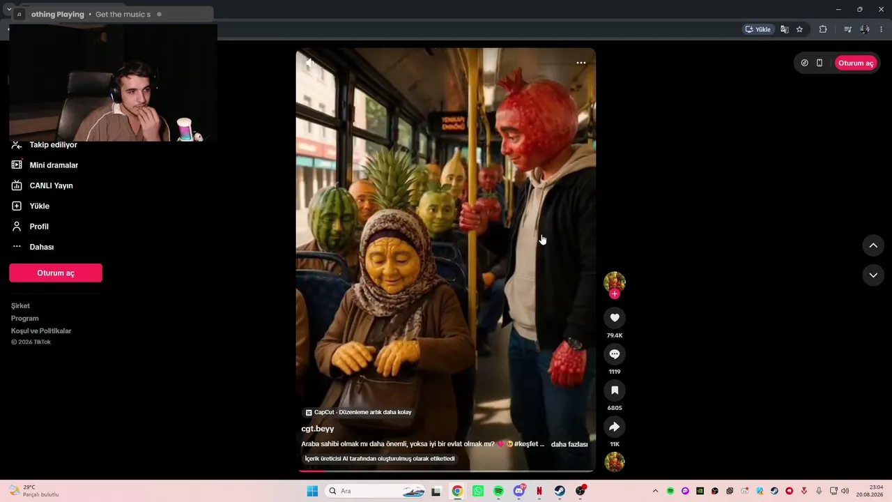This screenshot has height=502, width=892.
Task: Open the sound disc thumbnail below share
Action: 615,462
